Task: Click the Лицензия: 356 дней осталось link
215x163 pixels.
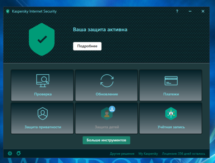Action: point(183,154)
